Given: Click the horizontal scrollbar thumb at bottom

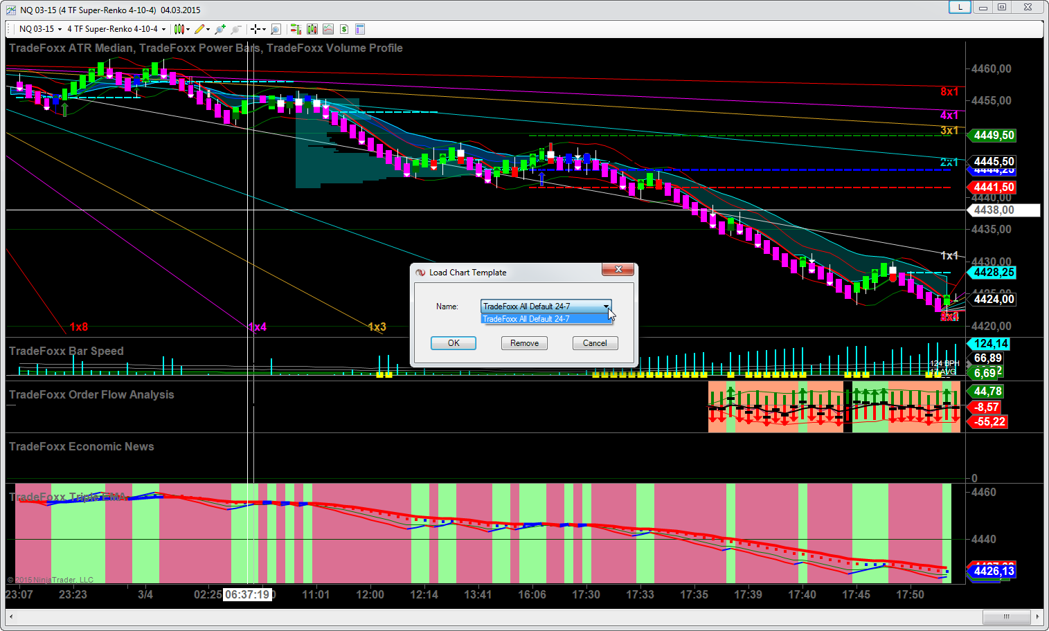Looking at the screenshot, I should coord(1006,616).
